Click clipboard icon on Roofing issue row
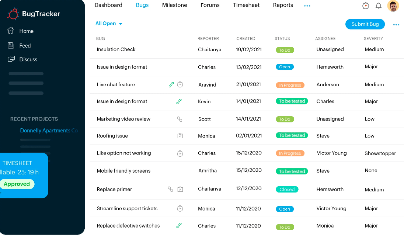Viewport: 404px width, 236px height. [180, 136]
